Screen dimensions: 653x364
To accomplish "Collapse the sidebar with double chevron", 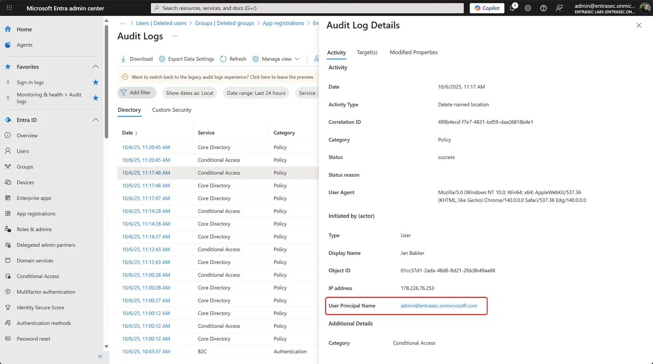I will 100,356.
